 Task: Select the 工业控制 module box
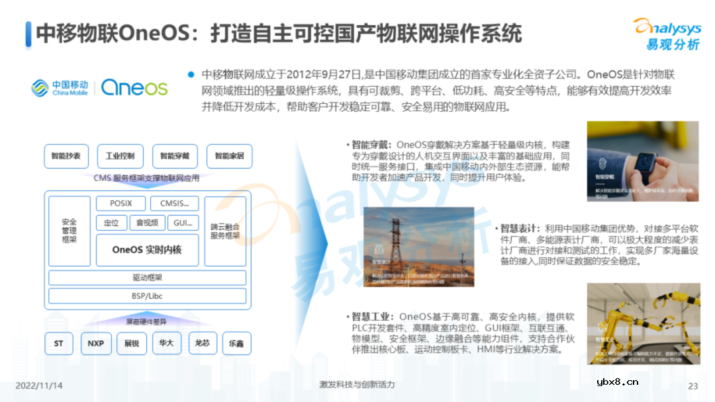pyautogui.click(x=120, y=156)
